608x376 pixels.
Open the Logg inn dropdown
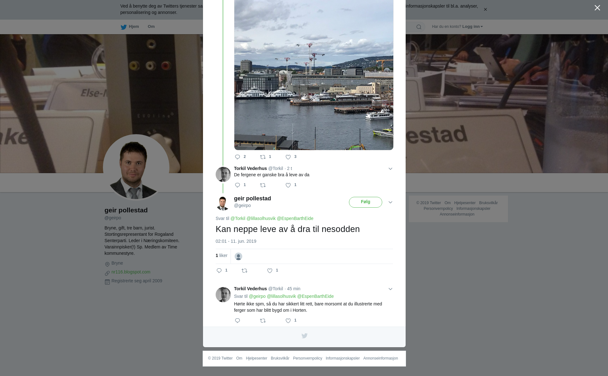click(x=472, y=27)
